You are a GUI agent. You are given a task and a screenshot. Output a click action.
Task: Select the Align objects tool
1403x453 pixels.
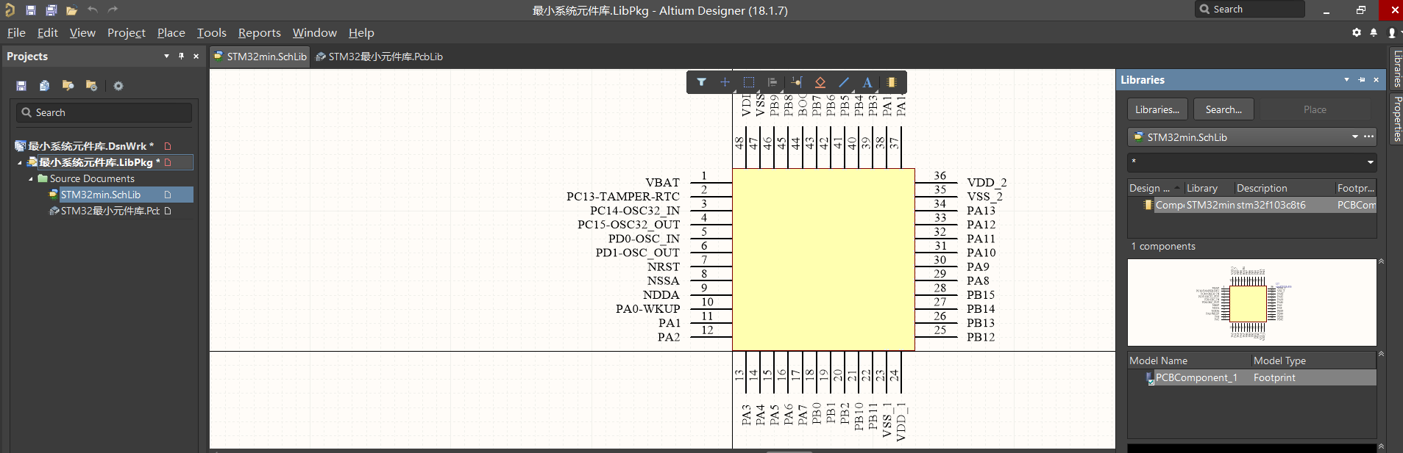[x=772, y=82]
